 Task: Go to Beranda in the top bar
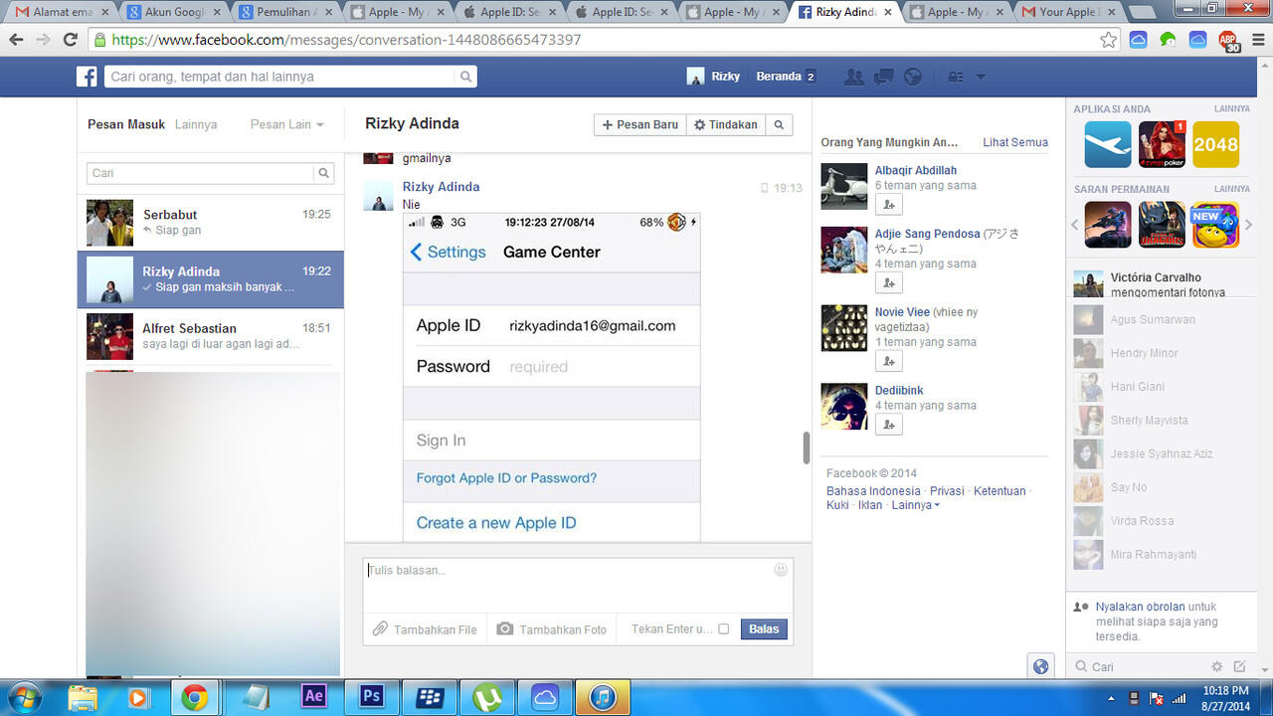click(x=778, y=77)
